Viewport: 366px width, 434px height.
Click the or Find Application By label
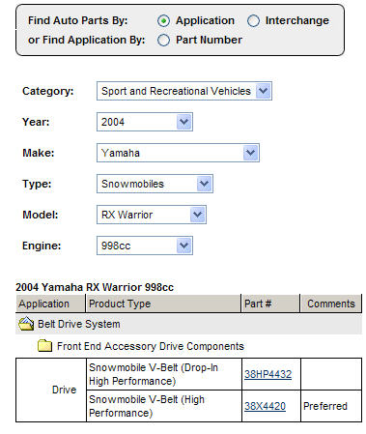click(87, 40)
